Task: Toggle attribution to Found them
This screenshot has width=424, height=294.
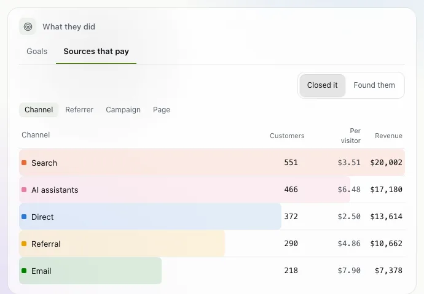Action: (x=374, y=85)
